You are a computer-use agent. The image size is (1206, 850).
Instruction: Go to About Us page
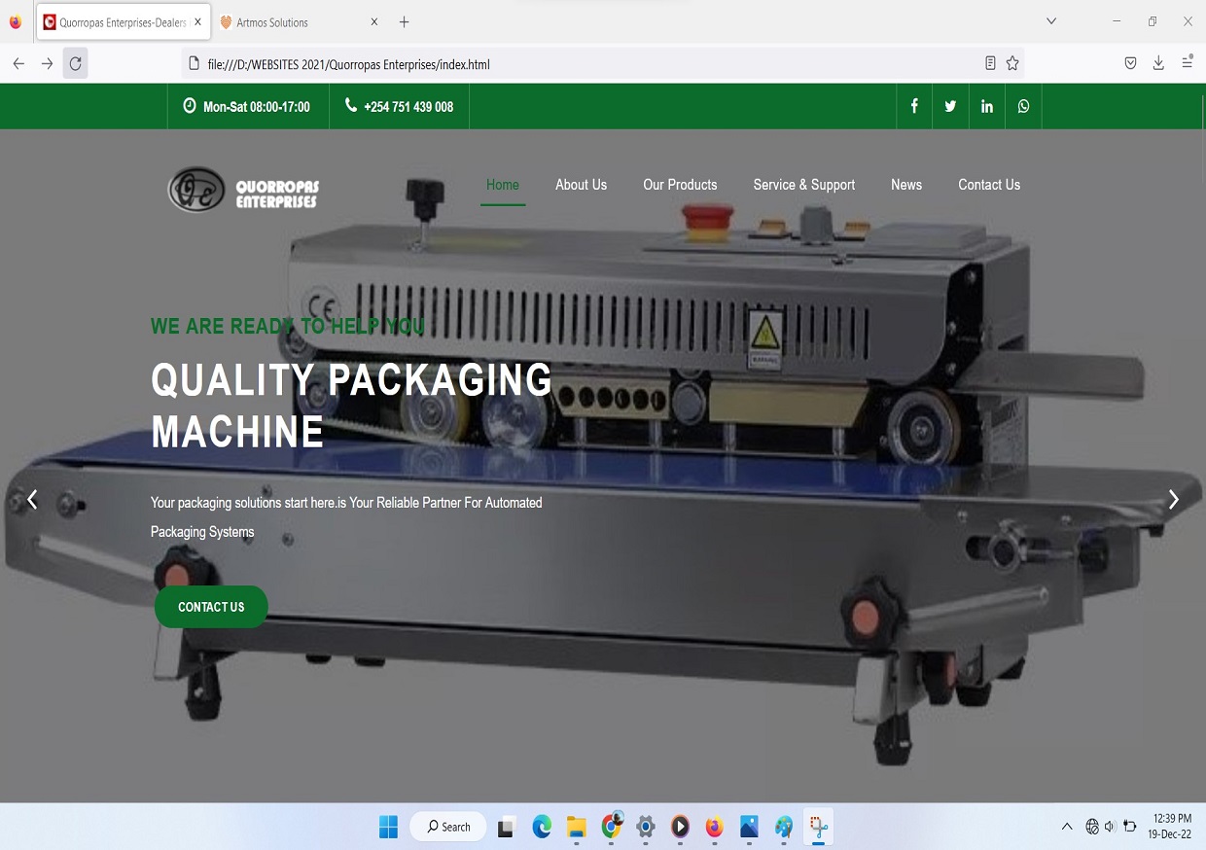pyautogui.click(x=581, y=185)
